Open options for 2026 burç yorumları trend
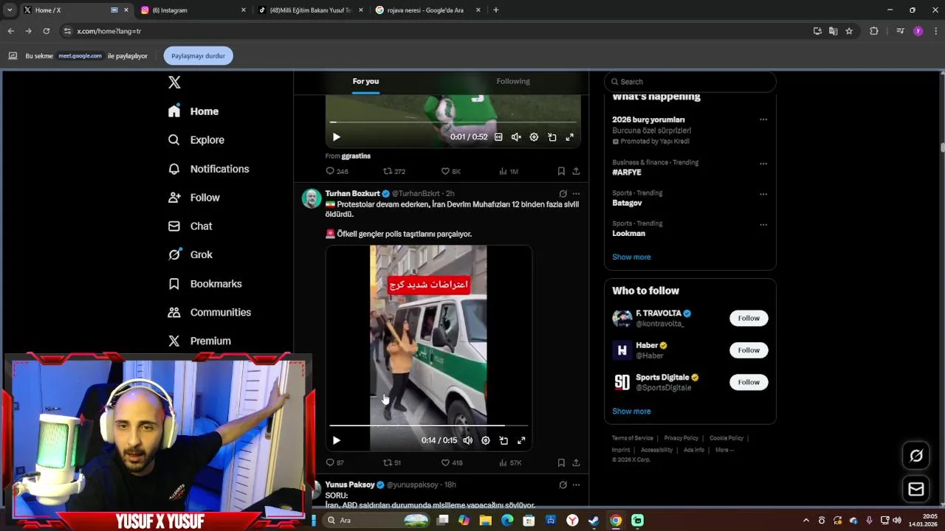This screenshot has height=531, width=945. [x=763, y=119]
